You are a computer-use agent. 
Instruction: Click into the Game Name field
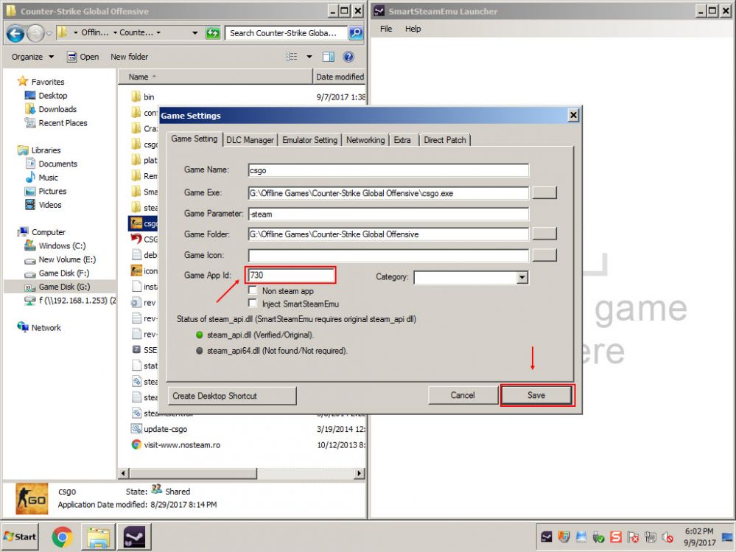click(388, 170)
